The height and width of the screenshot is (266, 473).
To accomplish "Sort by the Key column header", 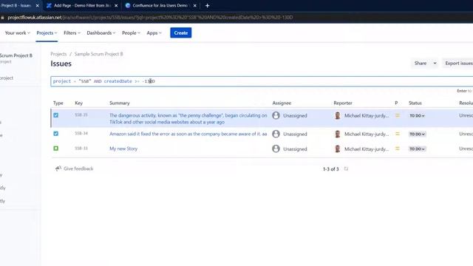I will pyautogui.click(x=79, y=103).
